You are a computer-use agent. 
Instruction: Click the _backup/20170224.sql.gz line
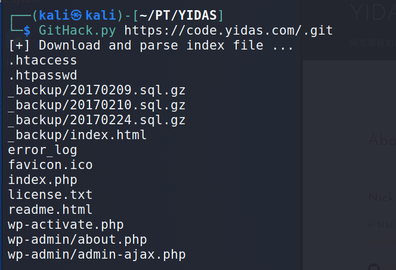click(x=97, y=121)
